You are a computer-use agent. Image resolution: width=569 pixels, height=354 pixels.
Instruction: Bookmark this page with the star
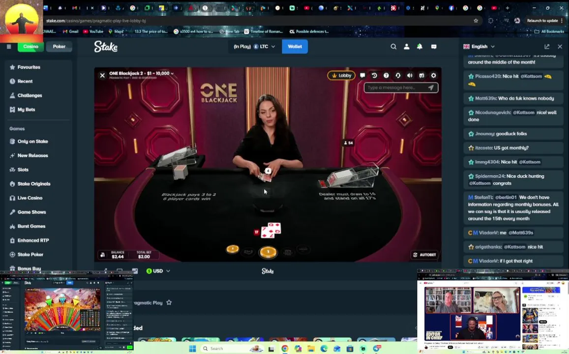click(476, 21)
